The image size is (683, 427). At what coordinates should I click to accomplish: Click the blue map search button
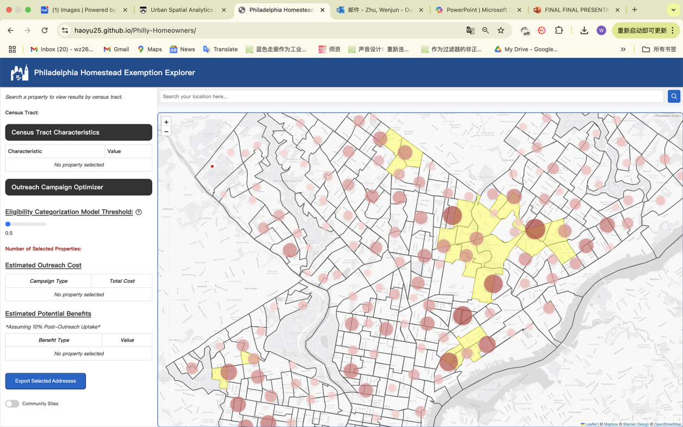click(674, 96)
